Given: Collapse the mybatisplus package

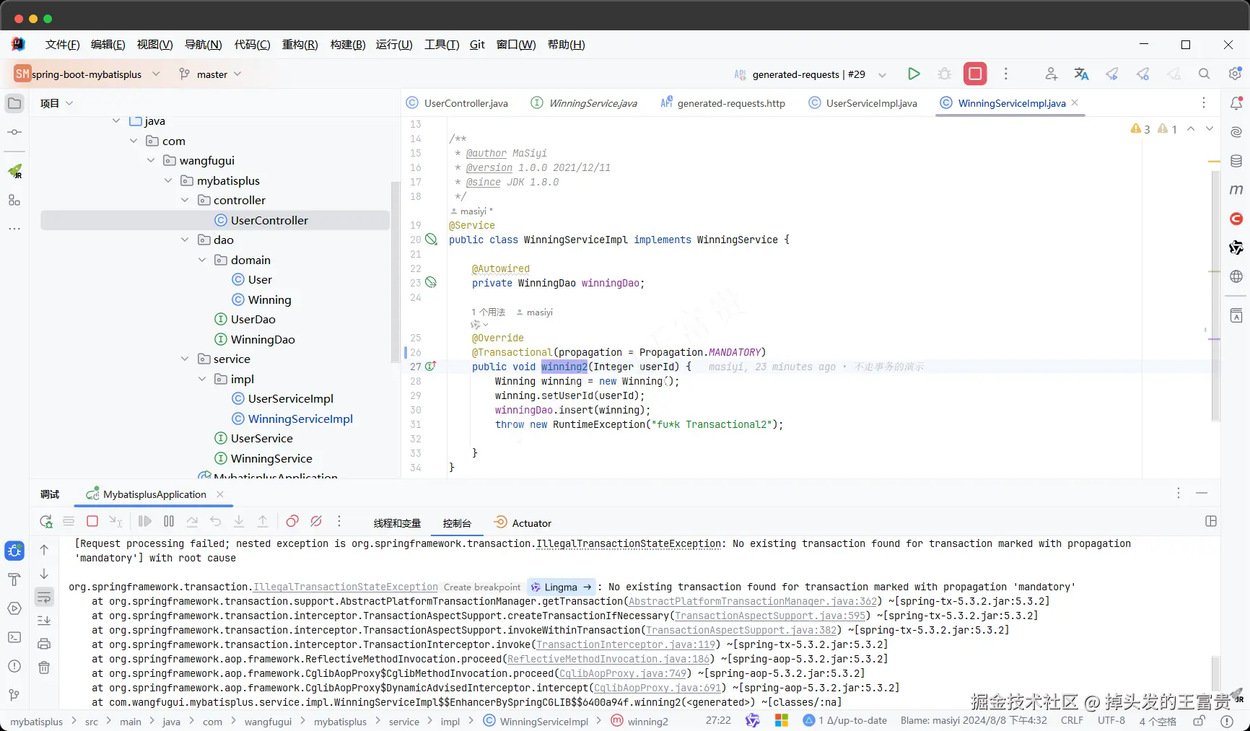Looking at the screenshot, I should click(168, 180).
